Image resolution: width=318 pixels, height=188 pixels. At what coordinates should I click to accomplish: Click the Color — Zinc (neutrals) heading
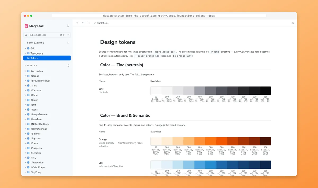122,65
